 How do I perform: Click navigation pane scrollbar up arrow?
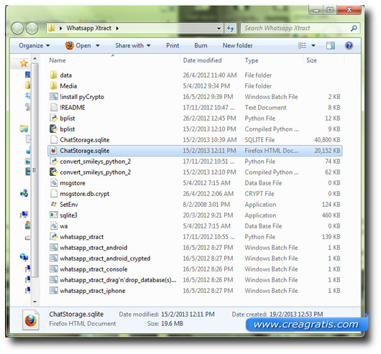35,58
